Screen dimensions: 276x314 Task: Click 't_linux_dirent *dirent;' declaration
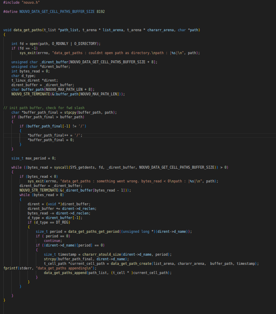click(35, 80)
